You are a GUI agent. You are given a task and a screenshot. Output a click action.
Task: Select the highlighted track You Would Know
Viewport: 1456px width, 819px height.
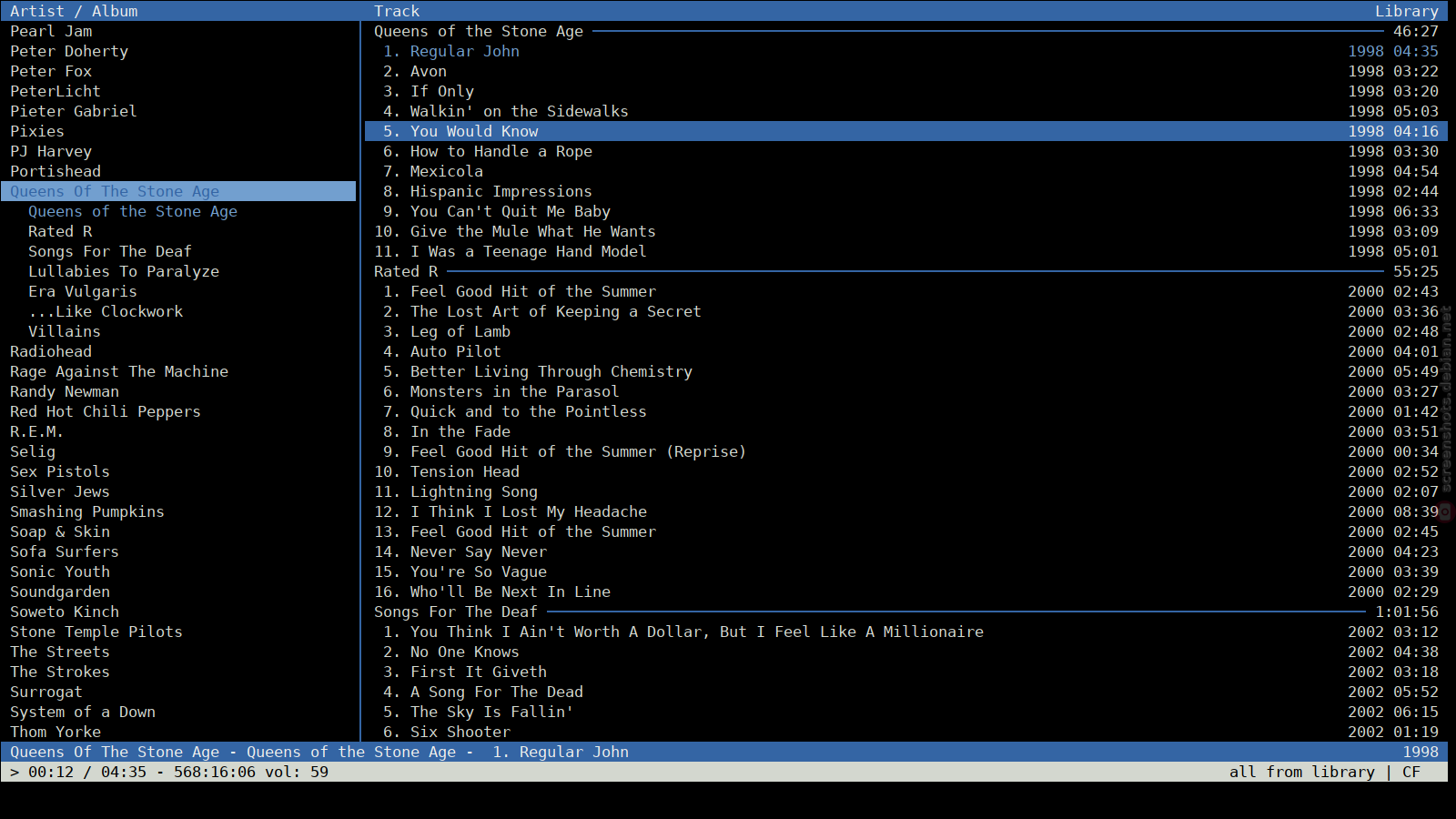click(906, 131)
